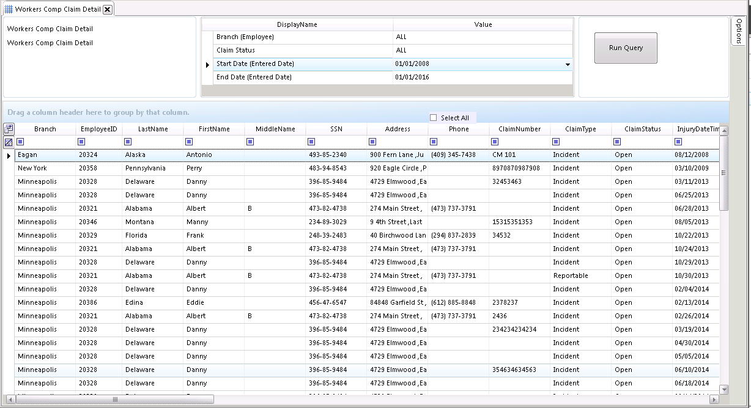Click the Branch (Employee) value ALL
Image resolution: width=751 pixels, height=408 pixels.
click(x=483, y=37)
